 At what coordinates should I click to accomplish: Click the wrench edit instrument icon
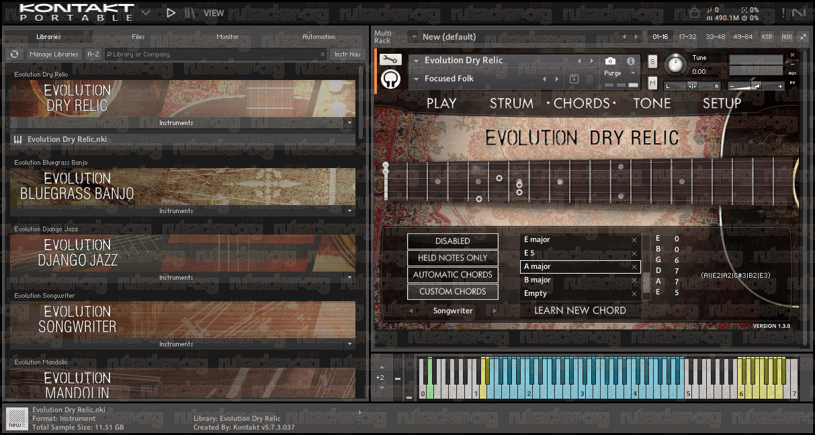tap(390, 60)
